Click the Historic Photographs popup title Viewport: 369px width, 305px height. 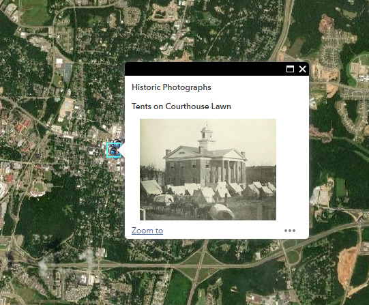point(171,87)
